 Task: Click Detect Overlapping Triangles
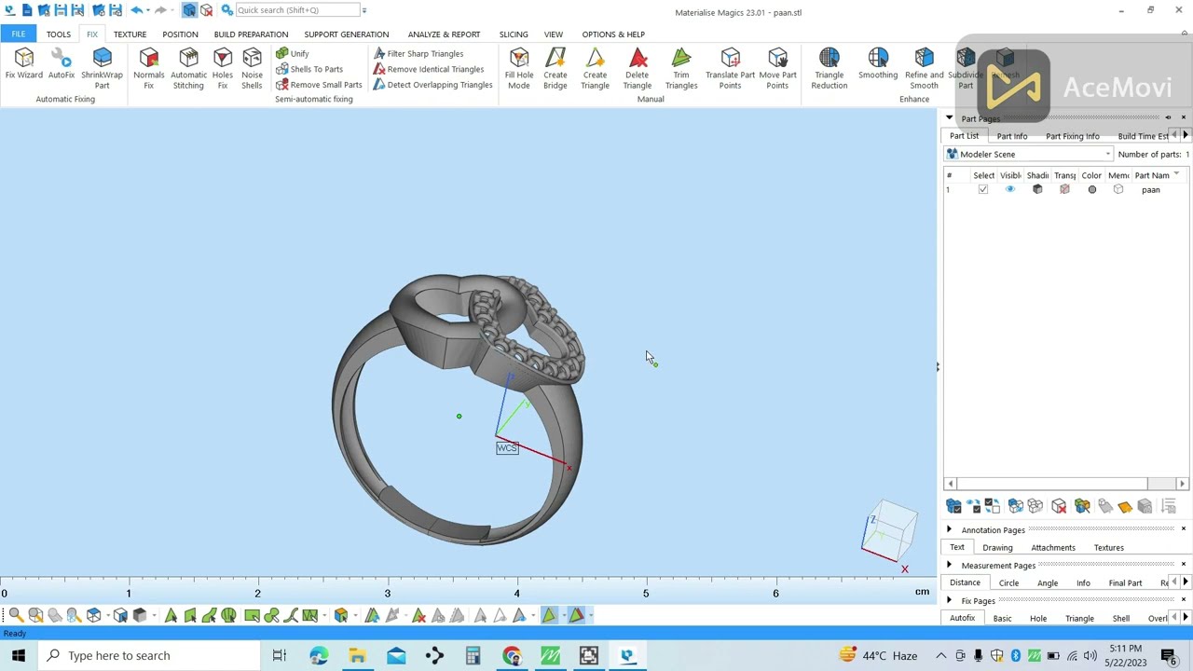pos(432,85)
